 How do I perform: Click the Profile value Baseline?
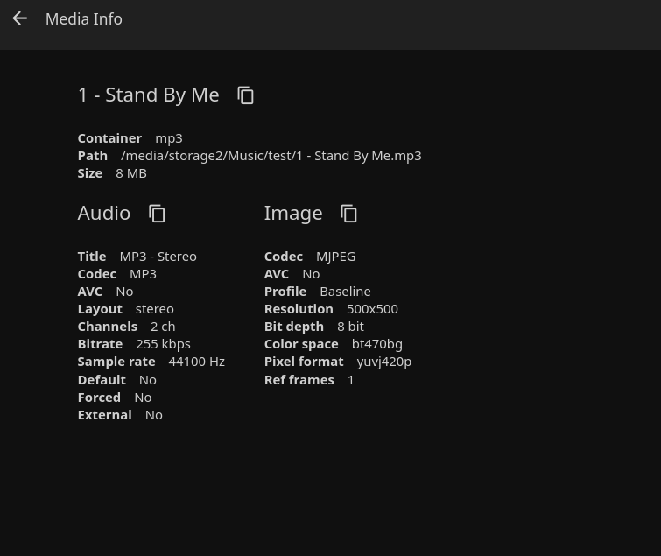345,291
